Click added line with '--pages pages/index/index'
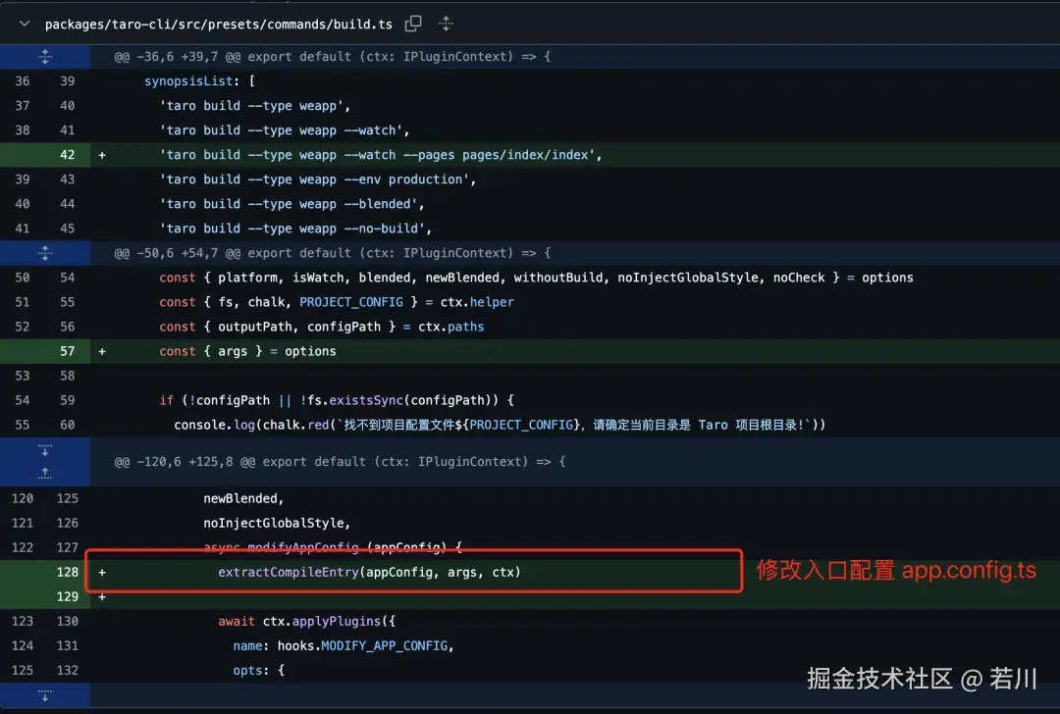This screenshot has height=714, width=1060. point(381,155)
